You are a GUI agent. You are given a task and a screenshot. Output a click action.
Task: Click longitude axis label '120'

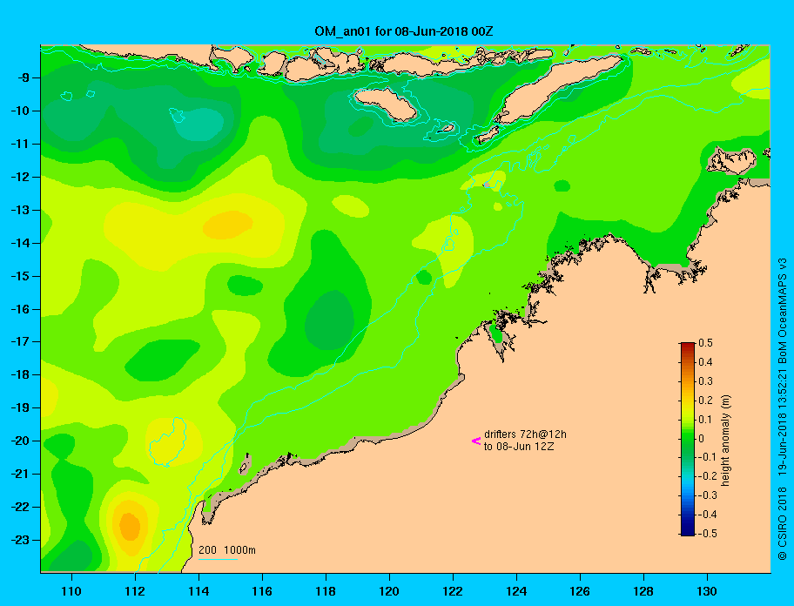tap(389, 591)
